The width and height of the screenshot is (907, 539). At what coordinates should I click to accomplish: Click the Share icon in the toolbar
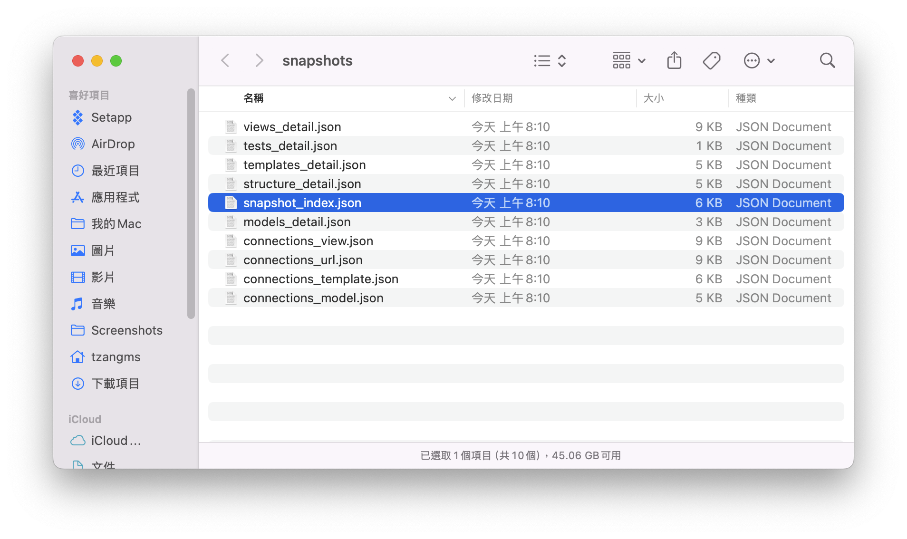(x=674, y=60)
